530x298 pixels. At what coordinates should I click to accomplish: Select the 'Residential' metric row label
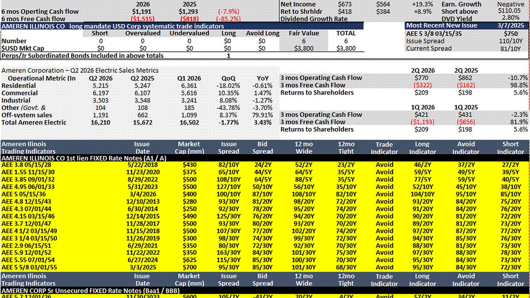(19, 86)
